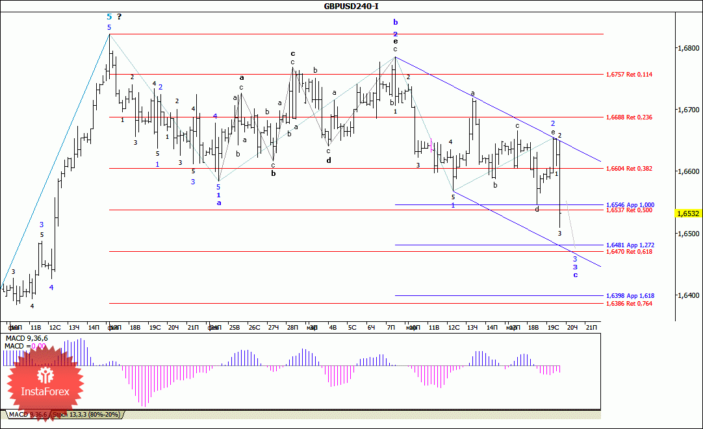
Task: Click the 7П date label on time axis
Action: click(x=391, y=328)
